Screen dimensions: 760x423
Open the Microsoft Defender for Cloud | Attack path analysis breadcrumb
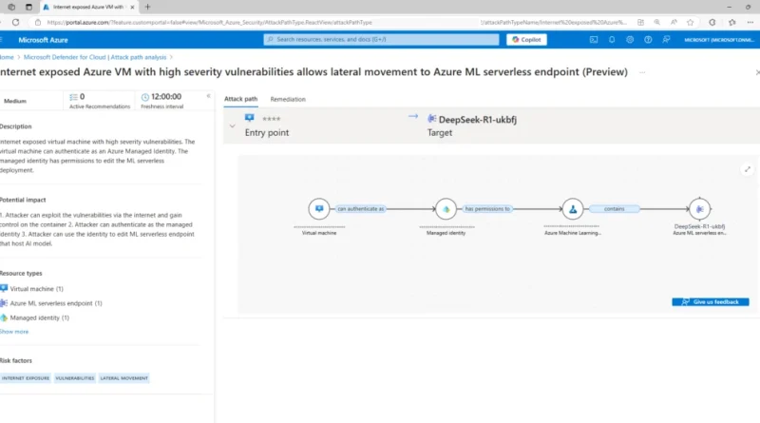coord(95,57)
